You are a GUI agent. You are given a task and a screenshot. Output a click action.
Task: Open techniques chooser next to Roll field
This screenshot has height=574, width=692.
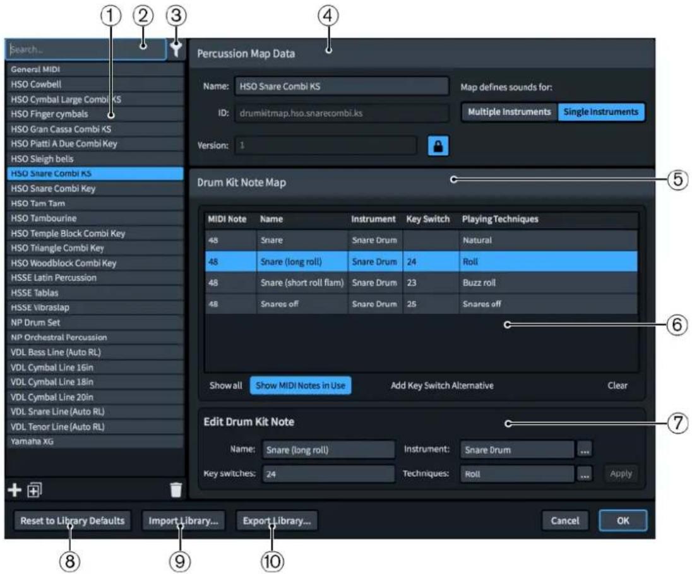pos(584,474)
